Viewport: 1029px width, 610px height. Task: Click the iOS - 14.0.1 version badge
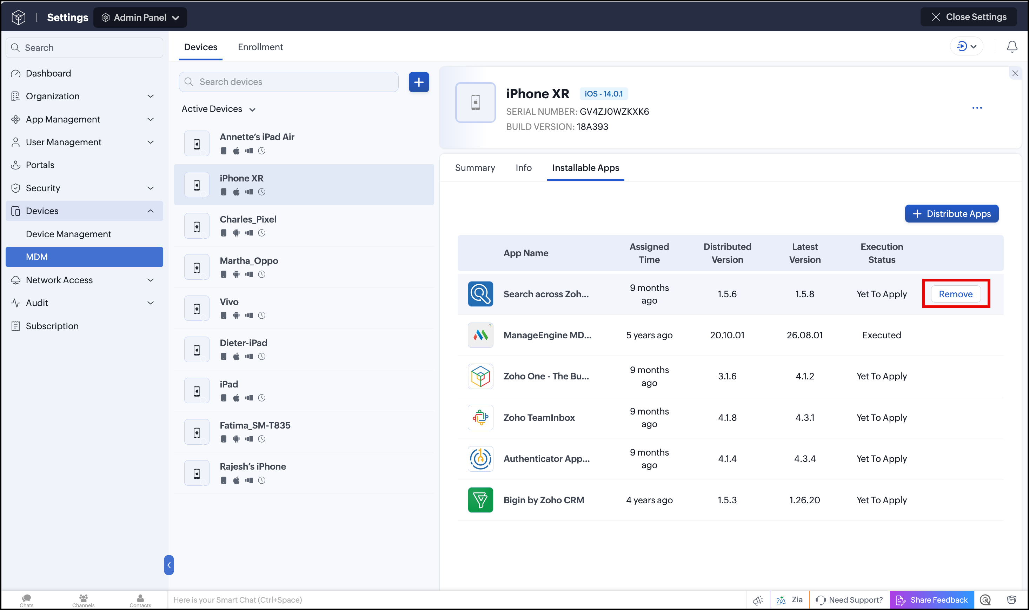(x=604, y=94)
